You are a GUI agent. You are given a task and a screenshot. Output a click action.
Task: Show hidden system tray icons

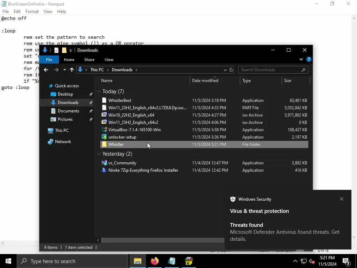tap(295, 261)
